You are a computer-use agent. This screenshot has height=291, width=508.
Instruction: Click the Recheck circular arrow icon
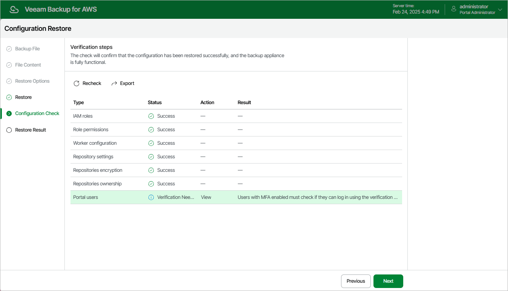point(77,83)
